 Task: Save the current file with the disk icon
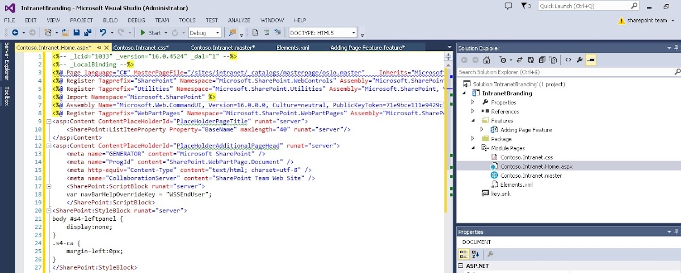point(77,32)
